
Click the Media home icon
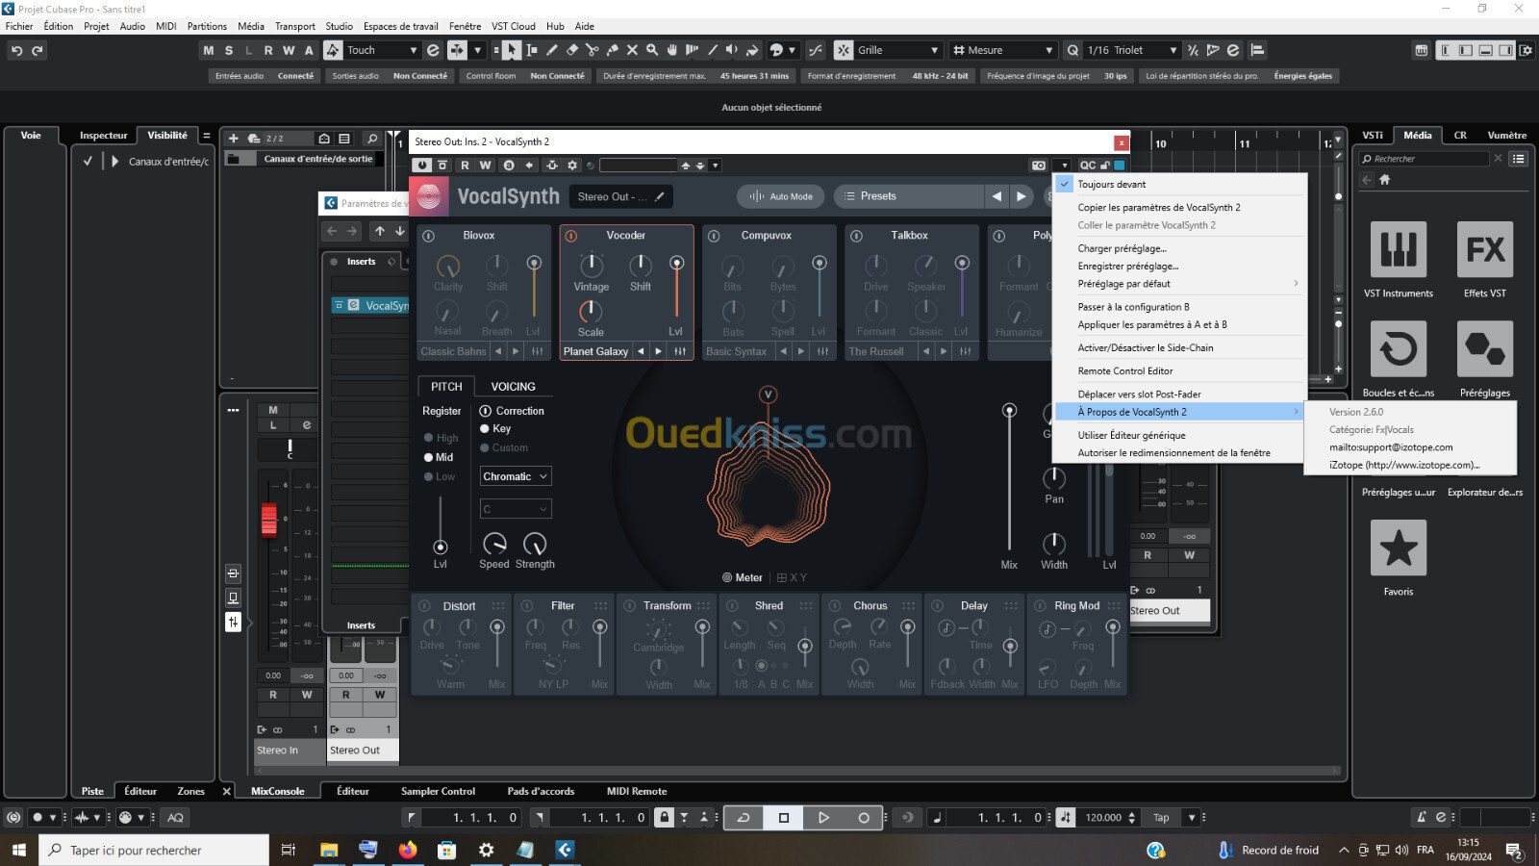point(1385,180)
